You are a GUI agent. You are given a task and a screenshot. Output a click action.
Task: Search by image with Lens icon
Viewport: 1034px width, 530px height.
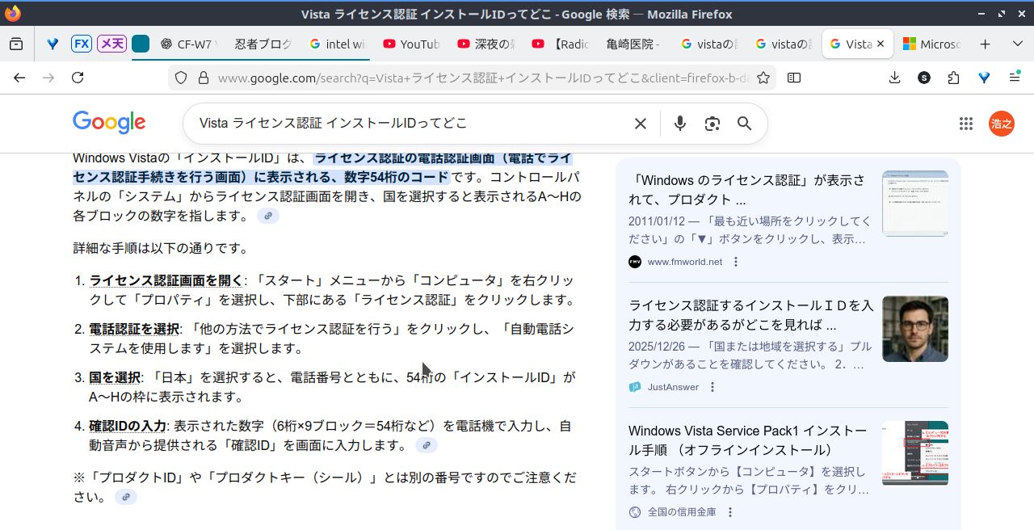pos(712,124)
